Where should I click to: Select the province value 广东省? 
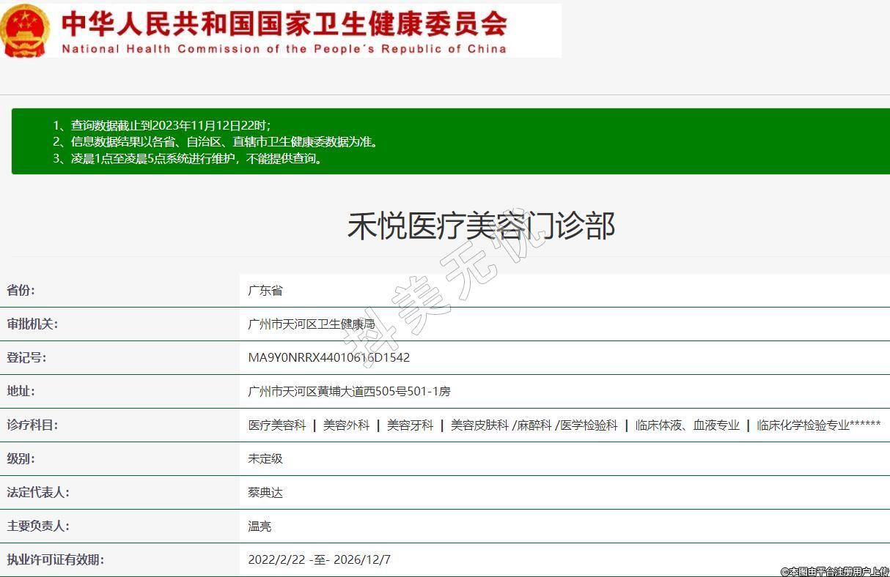click(265, 291)
